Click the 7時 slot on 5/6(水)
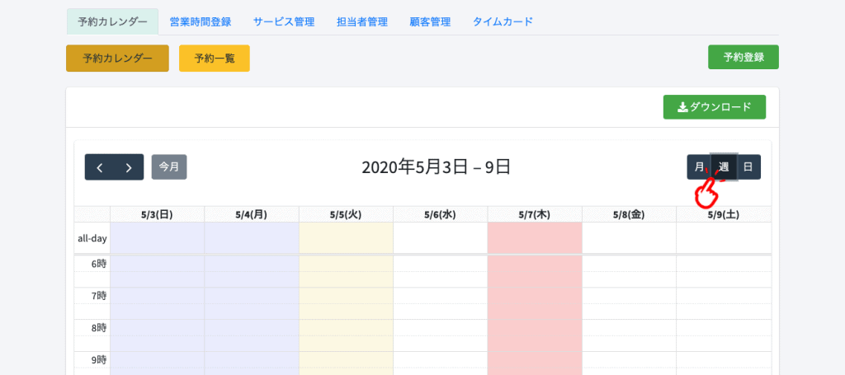 (x=441, y=295)
